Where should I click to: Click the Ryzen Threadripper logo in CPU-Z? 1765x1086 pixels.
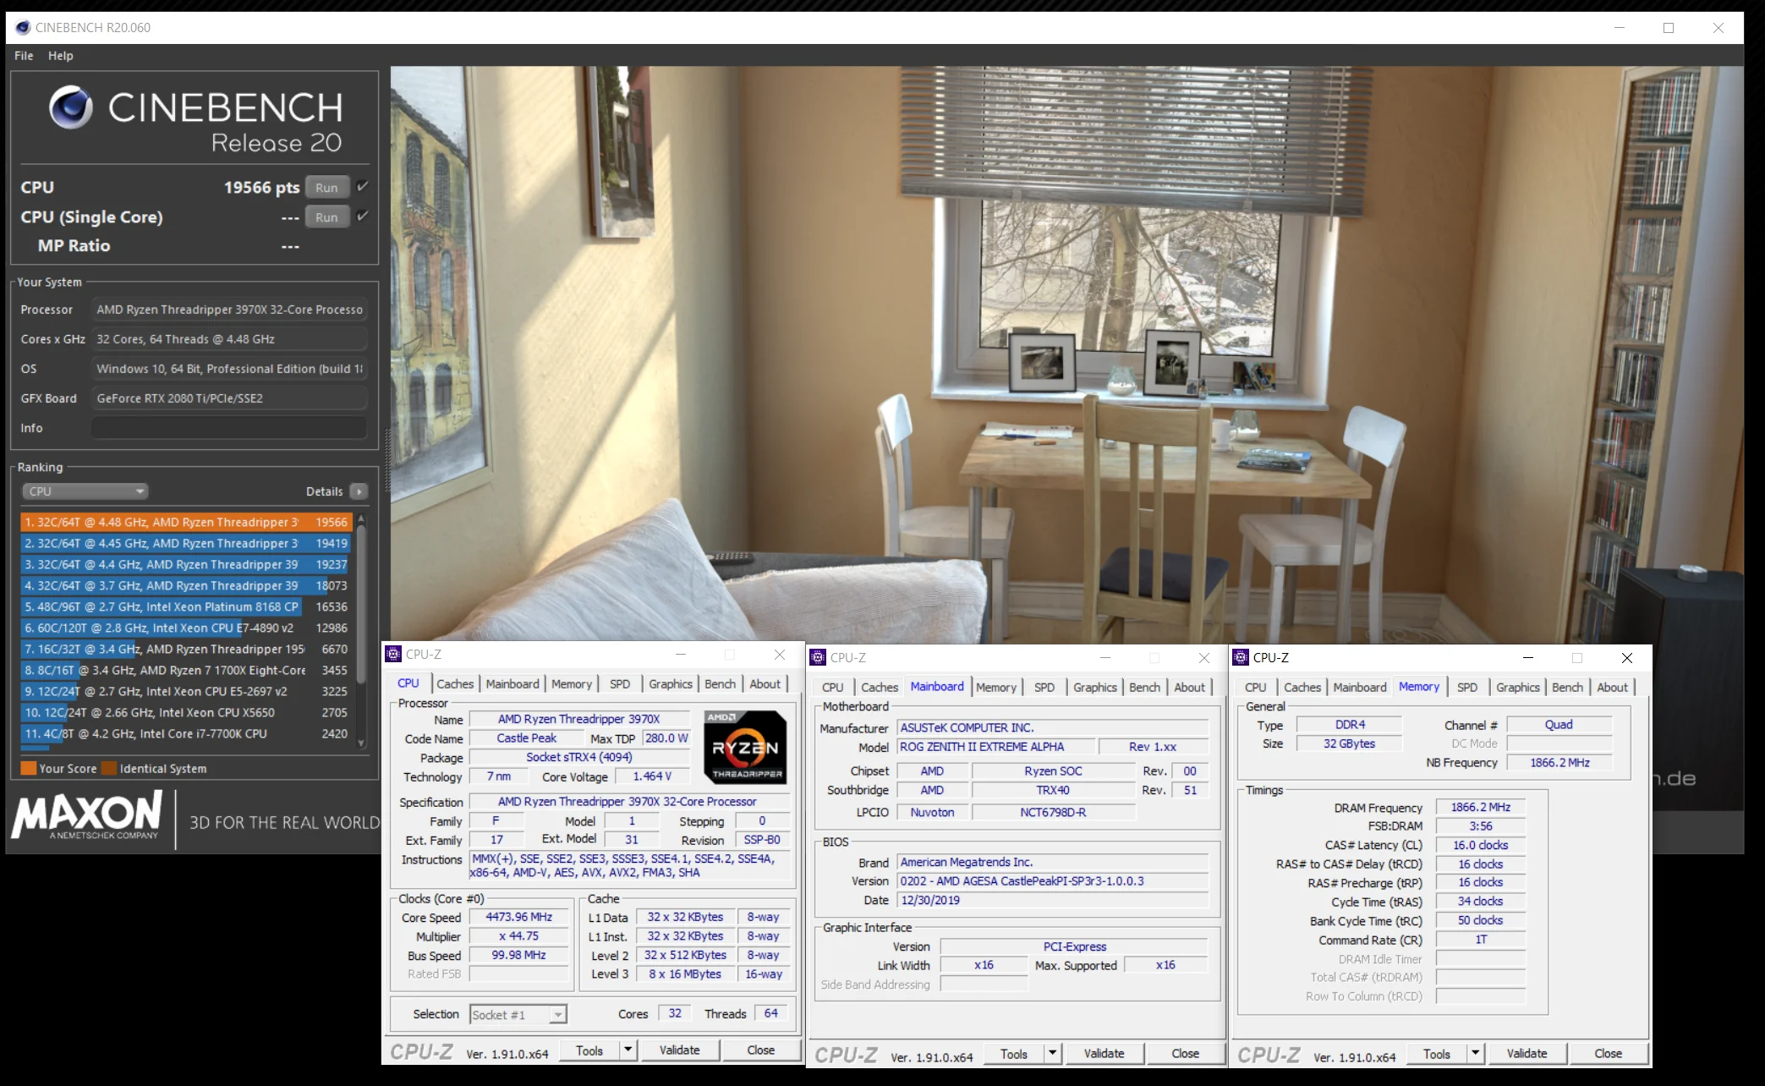click(745, 747)
